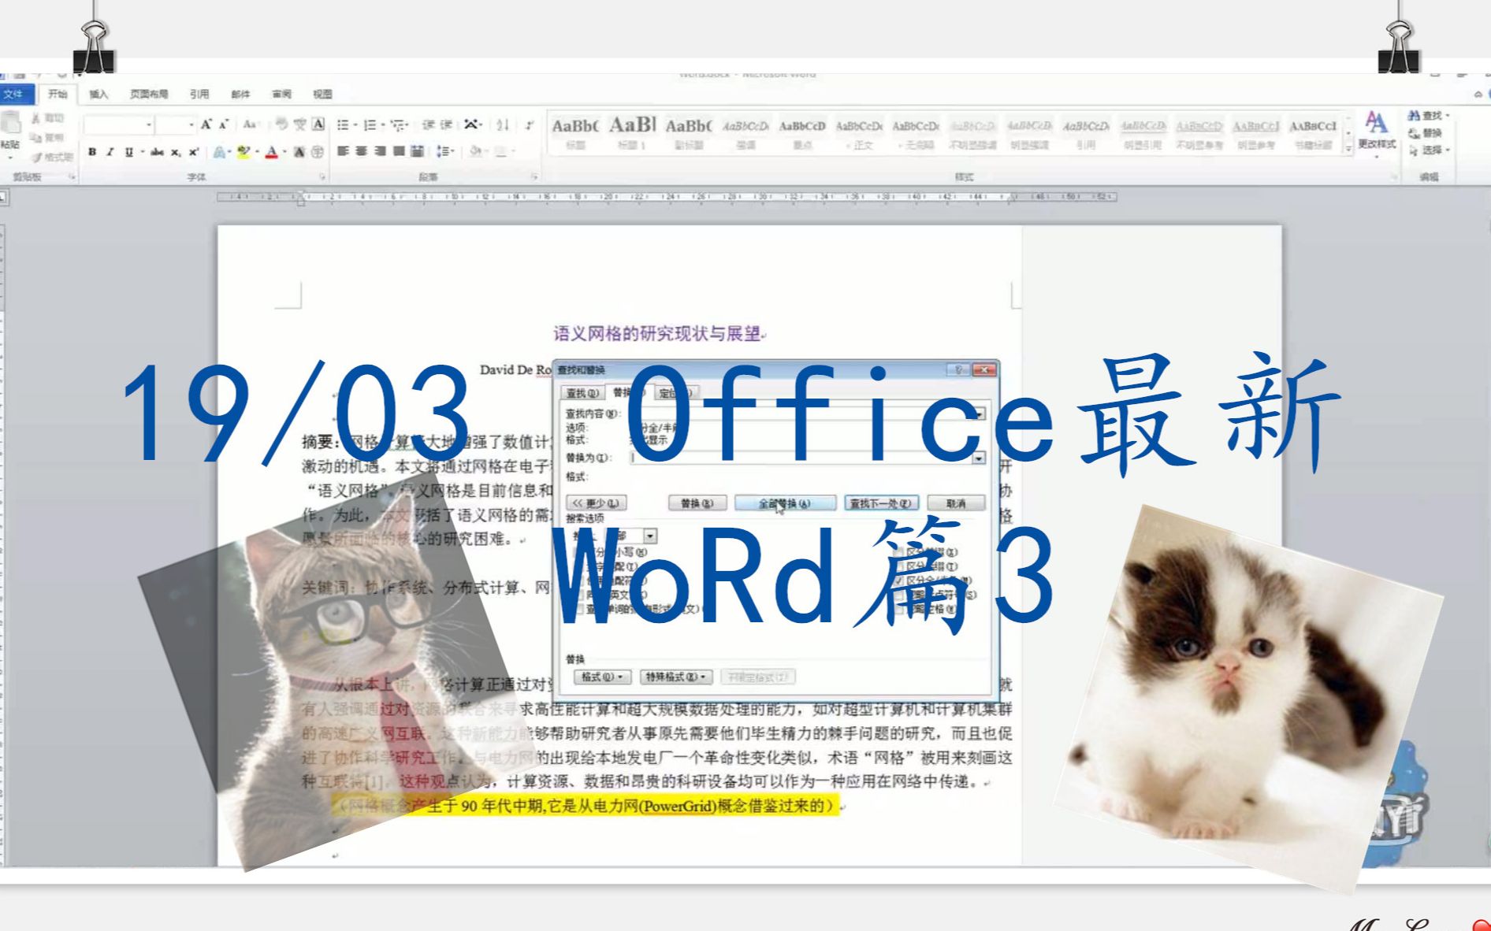Select the 标题 1 style thumbnail

point(632,132)
